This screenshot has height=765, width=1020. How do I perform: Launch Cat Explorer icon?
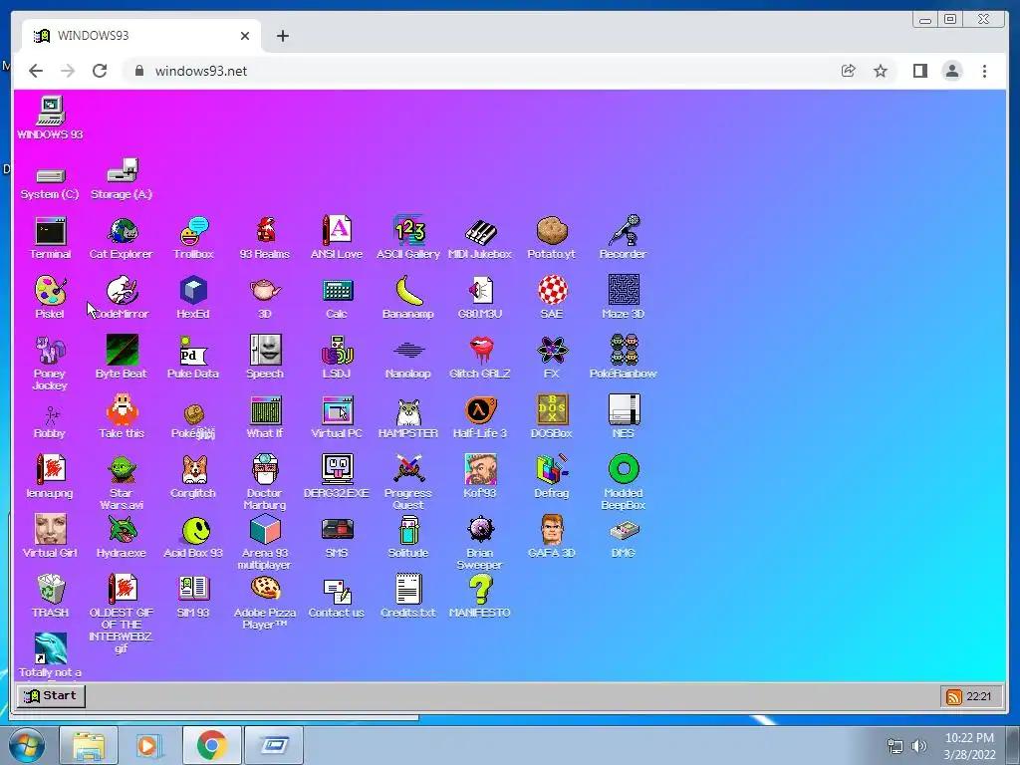pyautogui.click(x=121, y=237)
